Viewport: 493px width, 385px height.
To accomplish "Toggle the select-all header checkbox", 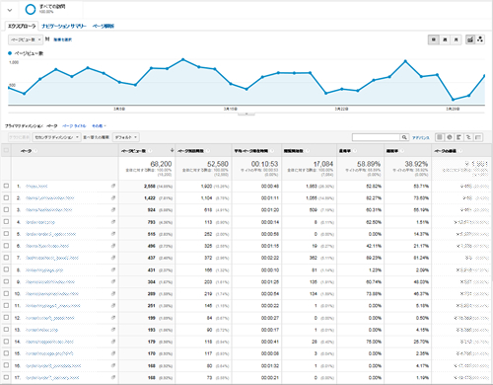I will [x=6, y=150].
